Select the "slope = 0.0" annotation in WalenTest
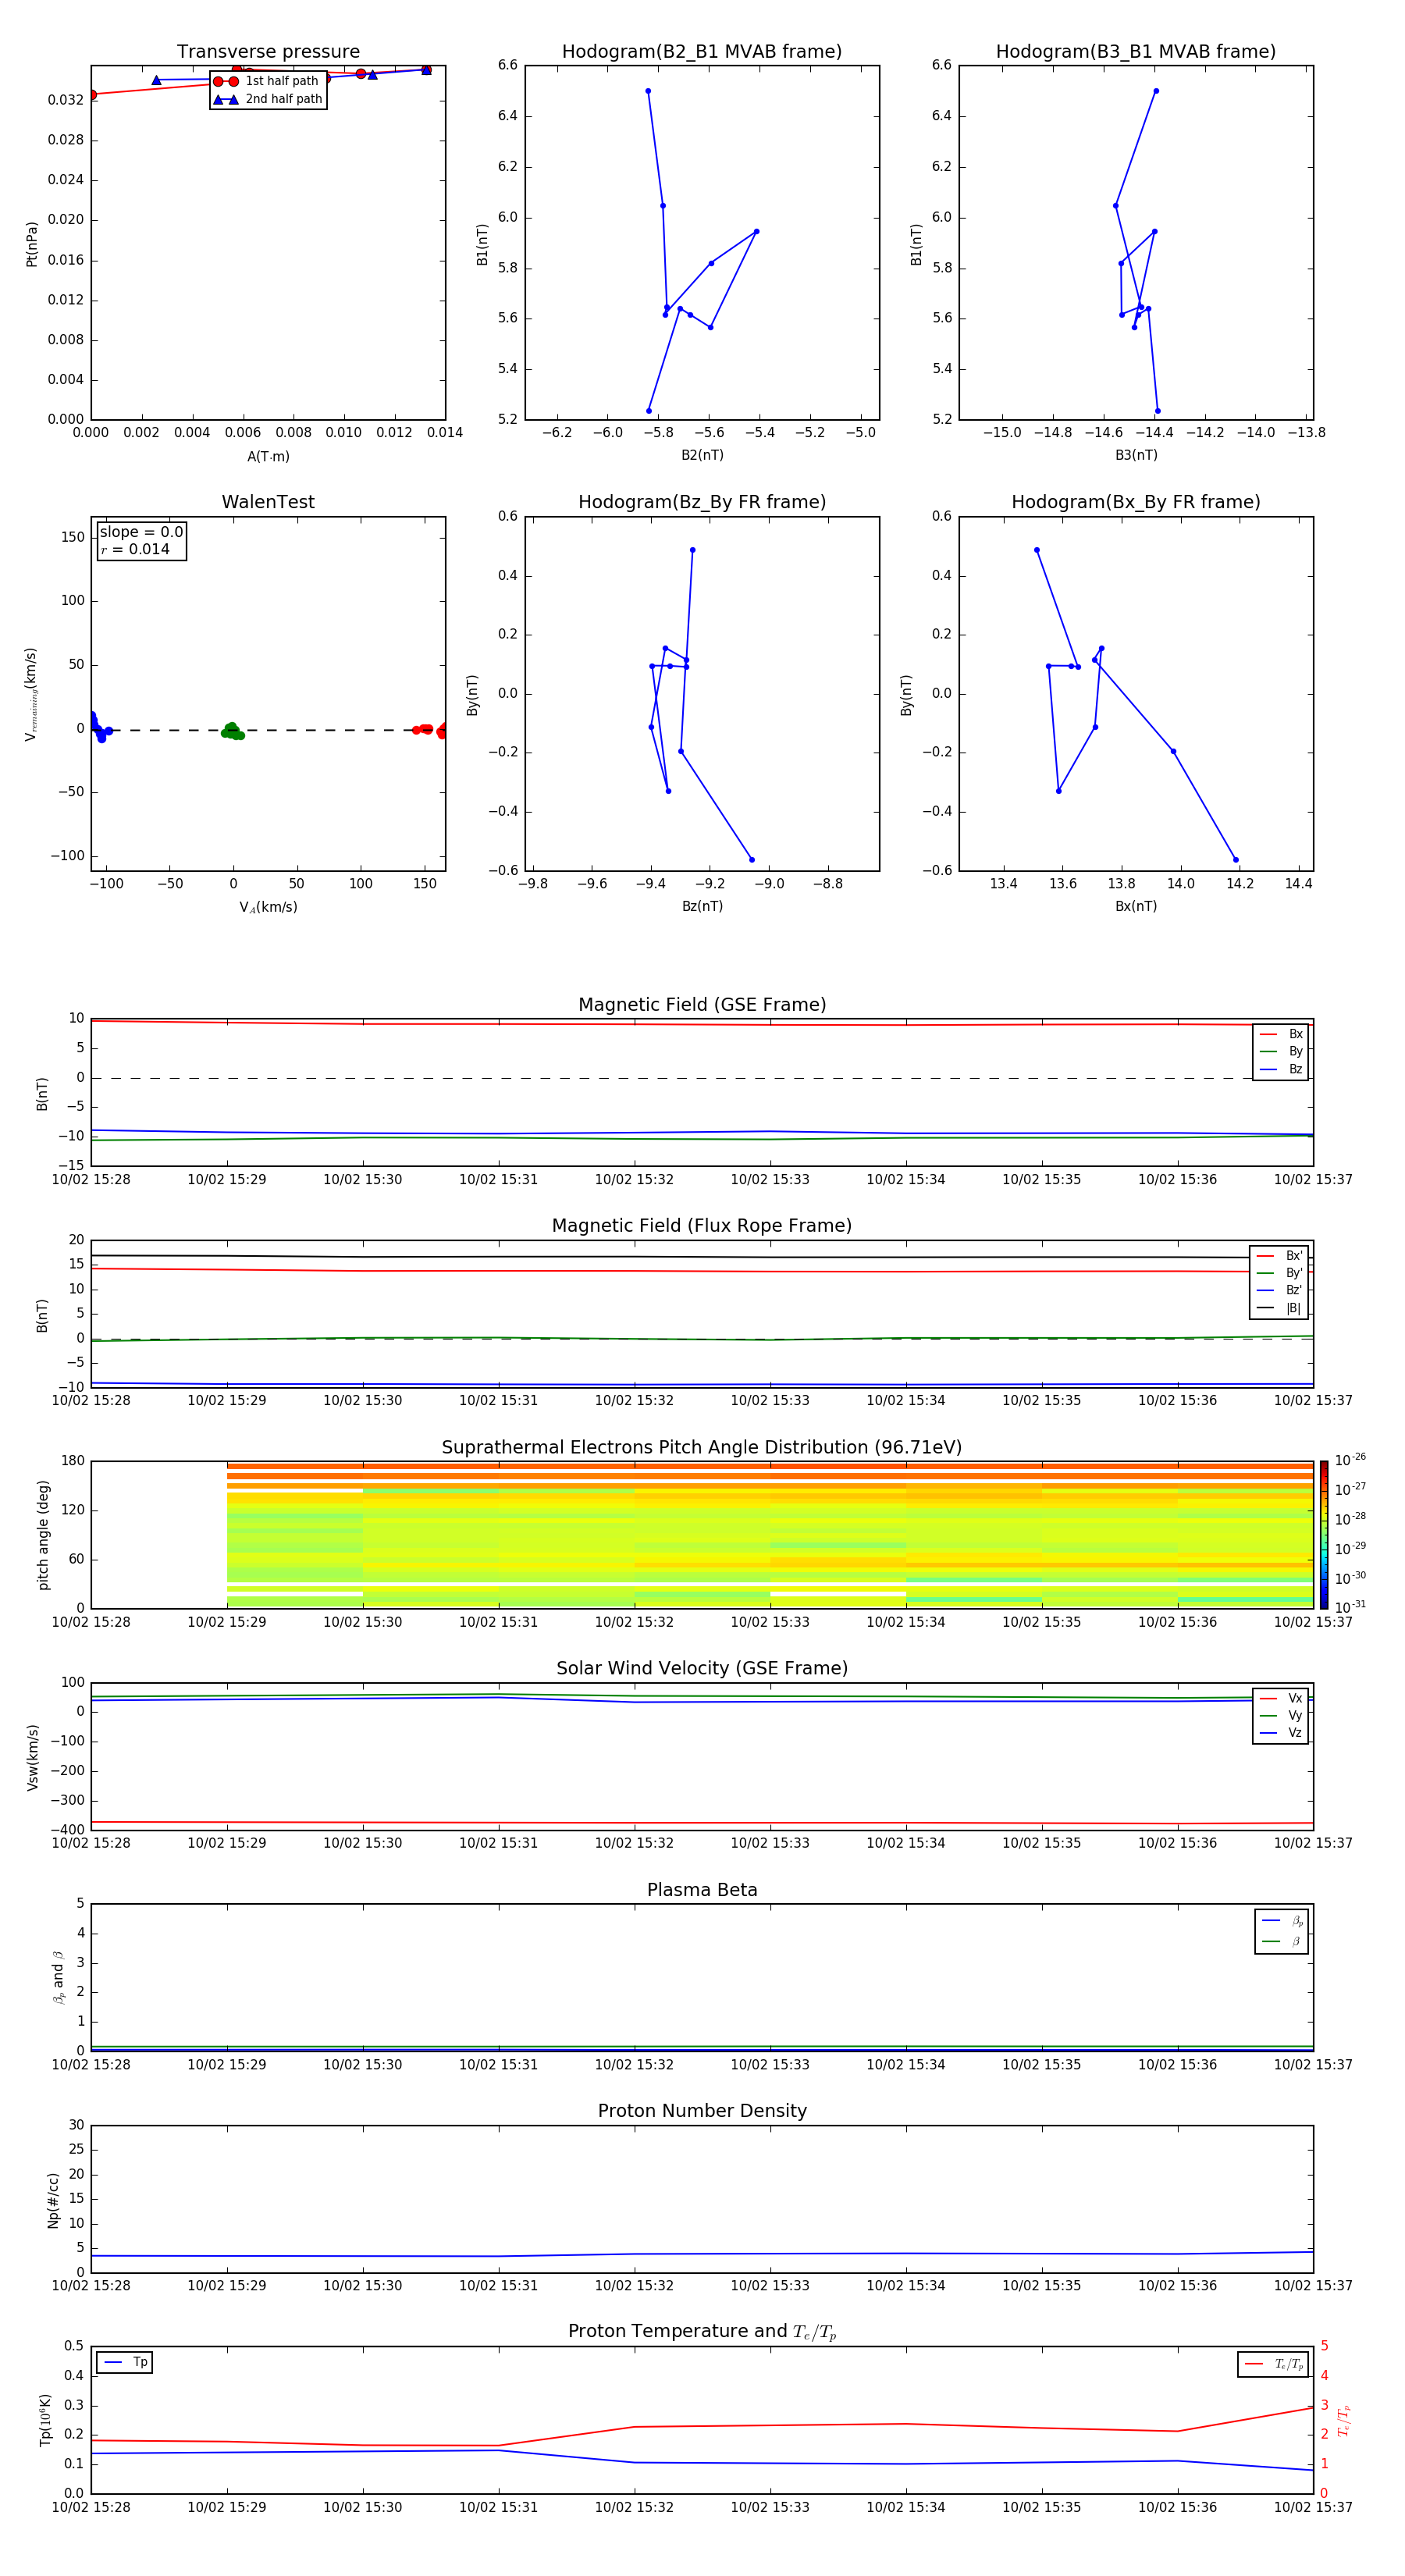Viewport: 1405px width, 2576px height. pyautogui.click(x=141, y=532)
